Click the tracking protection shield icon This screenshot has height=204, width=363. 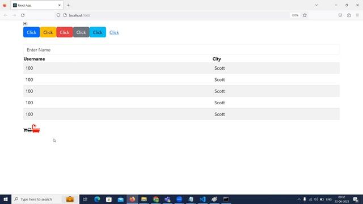coord(58,15)
